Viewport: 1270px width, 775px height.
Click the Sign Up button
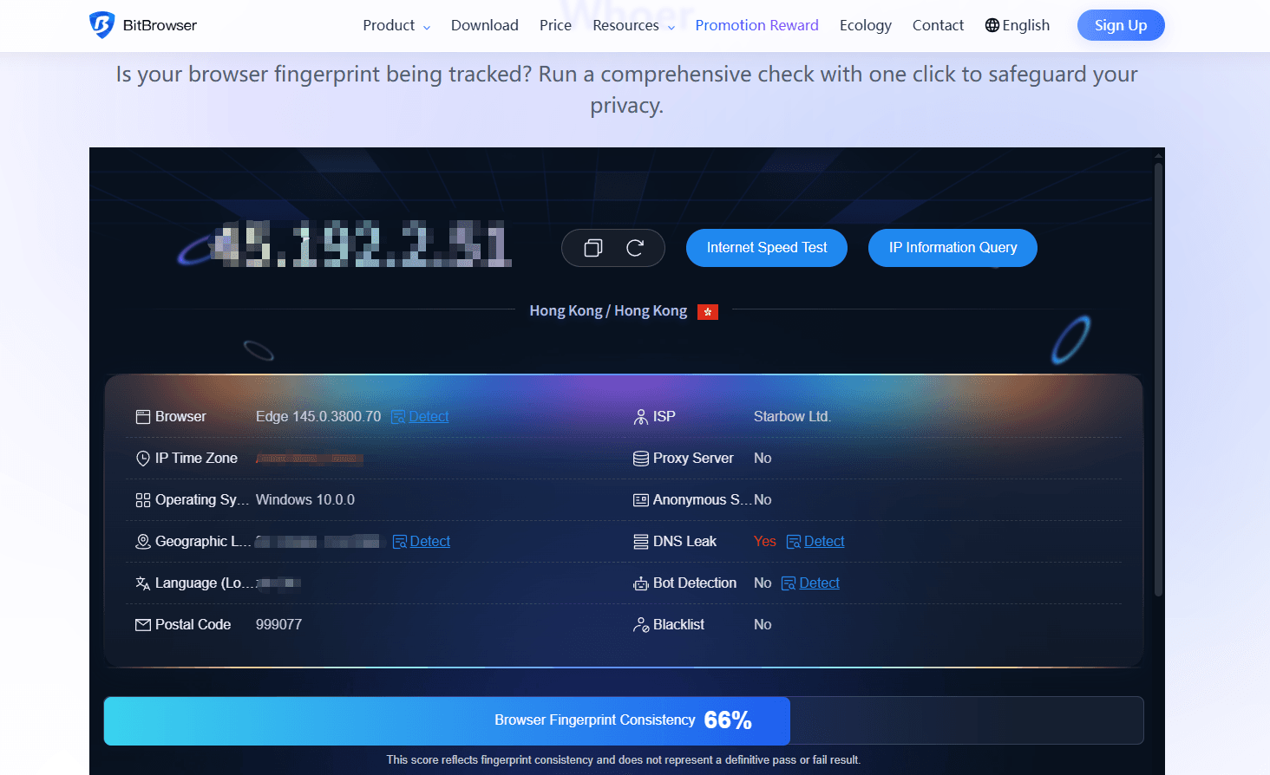(1121, 25)
